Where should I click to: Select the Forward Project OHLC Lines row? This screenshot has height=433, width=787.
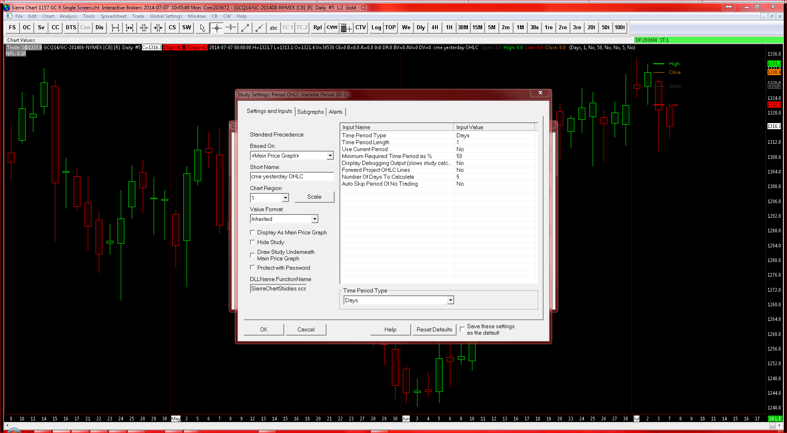439,170
